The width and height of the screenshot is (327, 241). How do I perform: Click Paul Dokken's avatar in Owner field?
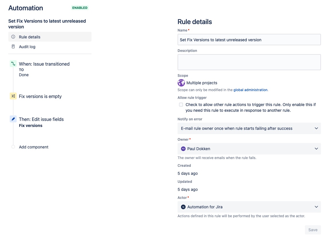184,149
